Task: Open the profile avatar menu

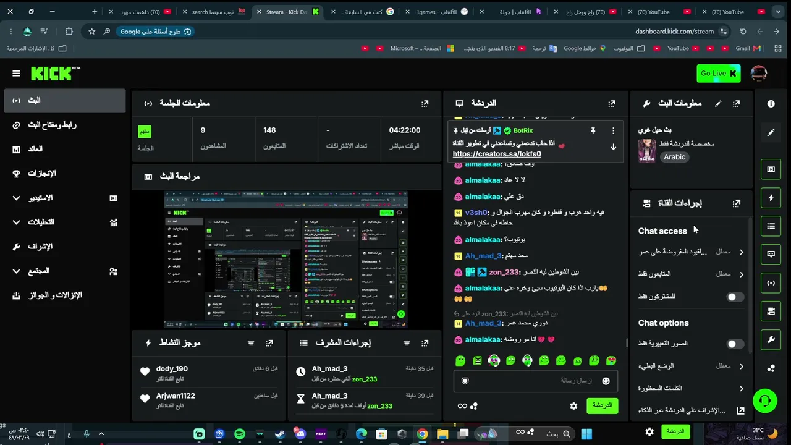Action: tap(759, 74)
